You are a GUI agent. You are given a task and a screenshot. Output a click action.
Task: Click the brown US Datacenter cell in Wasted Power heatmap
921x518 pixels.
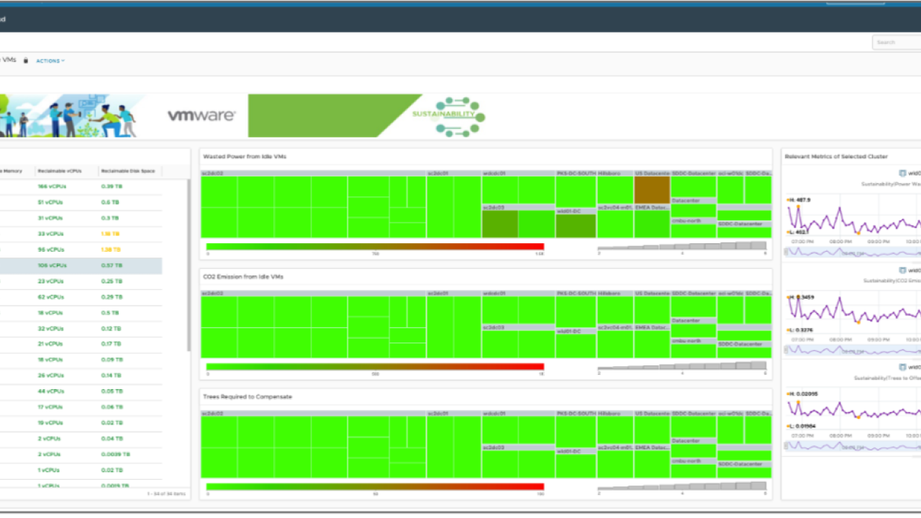pos(652,191)
